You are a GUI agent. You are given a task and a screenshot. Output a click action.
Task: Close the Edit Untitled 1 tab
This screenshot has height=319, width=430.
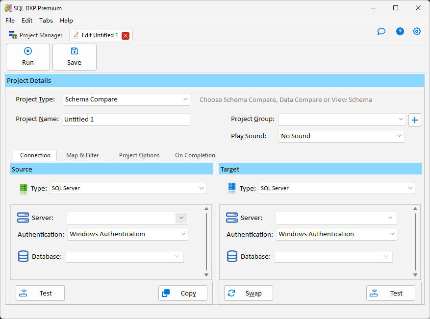126,36
